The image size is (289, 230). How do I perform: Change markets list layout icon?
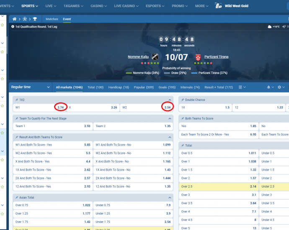click(240, 87)
